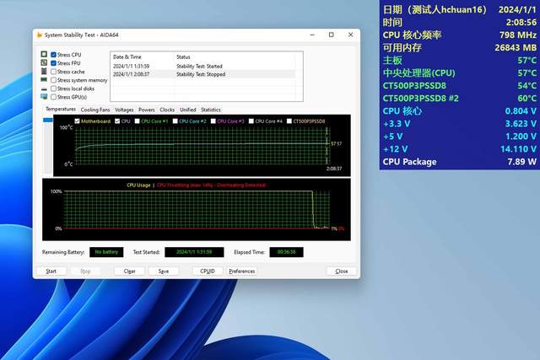Open the Statistics tab
Image resolution: width=540 pixels, height=360 pixels.
click(211, 110)
